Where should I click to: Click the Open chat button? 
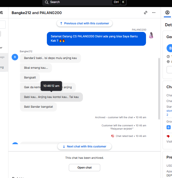click(85, 167)
